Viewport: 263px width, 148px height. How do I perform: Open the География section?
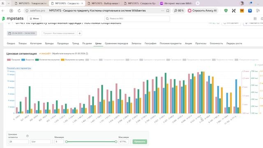[x=150, y=43]
